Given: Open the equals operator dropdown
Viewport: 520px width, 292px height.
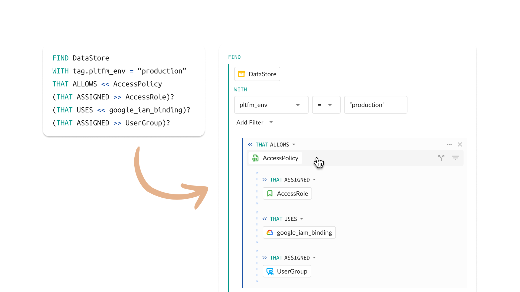Looking at the screenshot, I should coord(326,105).
